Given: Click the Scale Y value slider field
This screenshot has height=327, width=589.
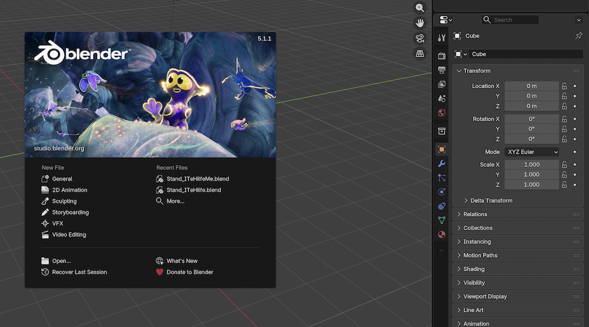Looking at the screenshot, I should coord(532,175).
